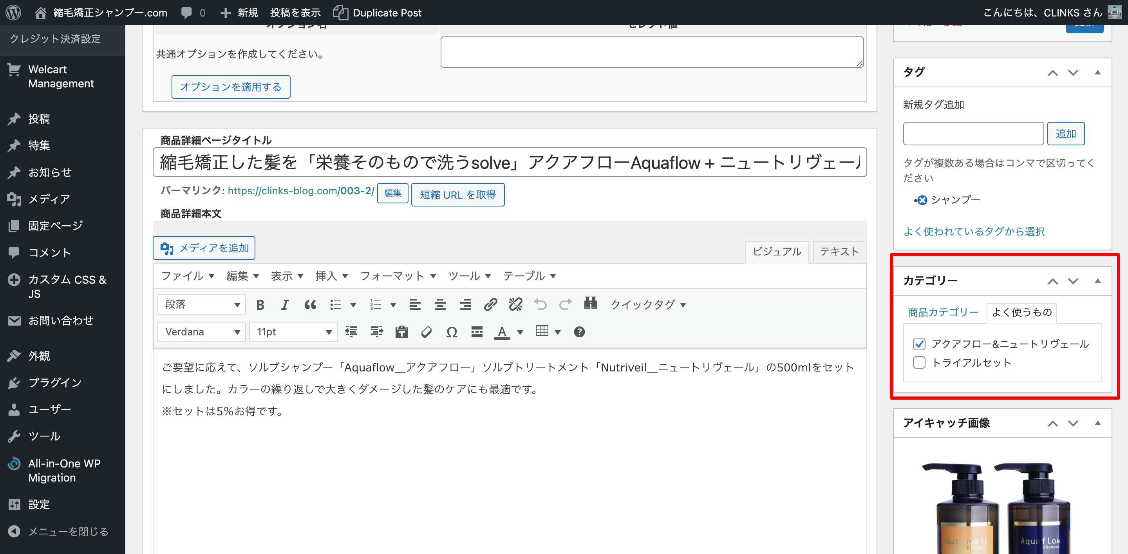Switch to the テキスト editor tab

click(839, 252)
